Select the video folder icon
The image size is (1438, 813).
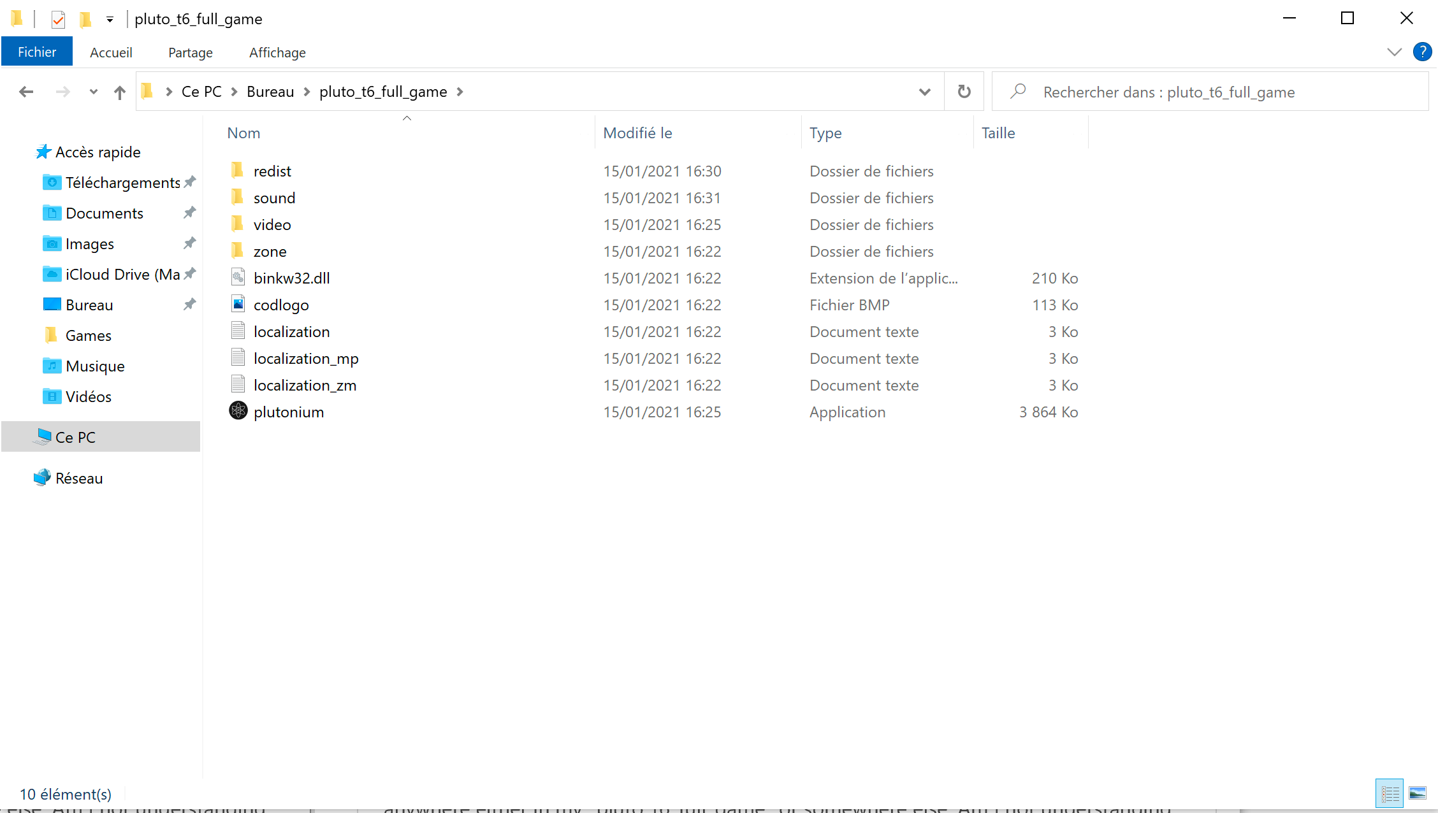point(238,224)
